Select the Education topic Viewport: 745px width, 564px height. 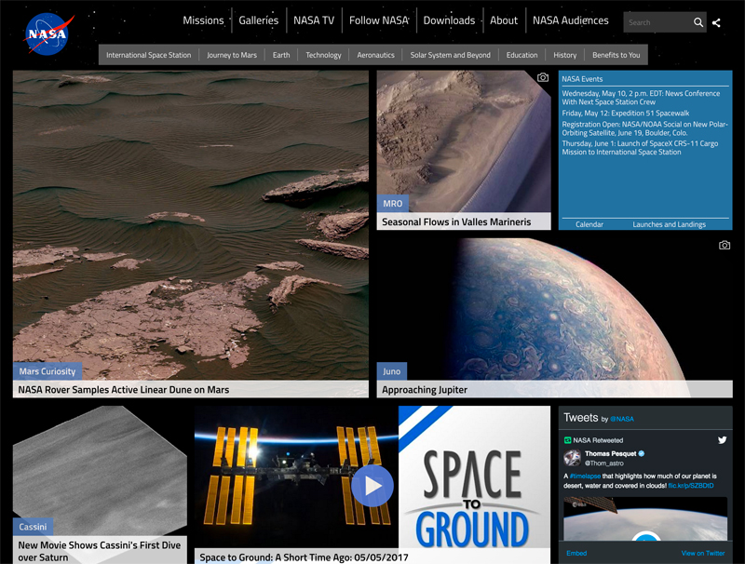[521, 55]
